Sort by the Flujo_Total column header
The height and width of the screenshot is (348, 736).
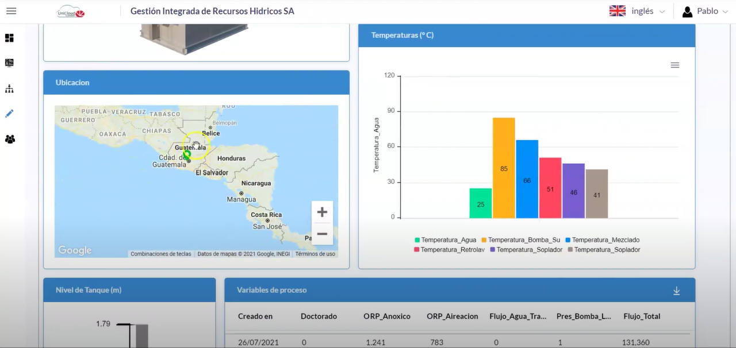(x=642, y=316)
